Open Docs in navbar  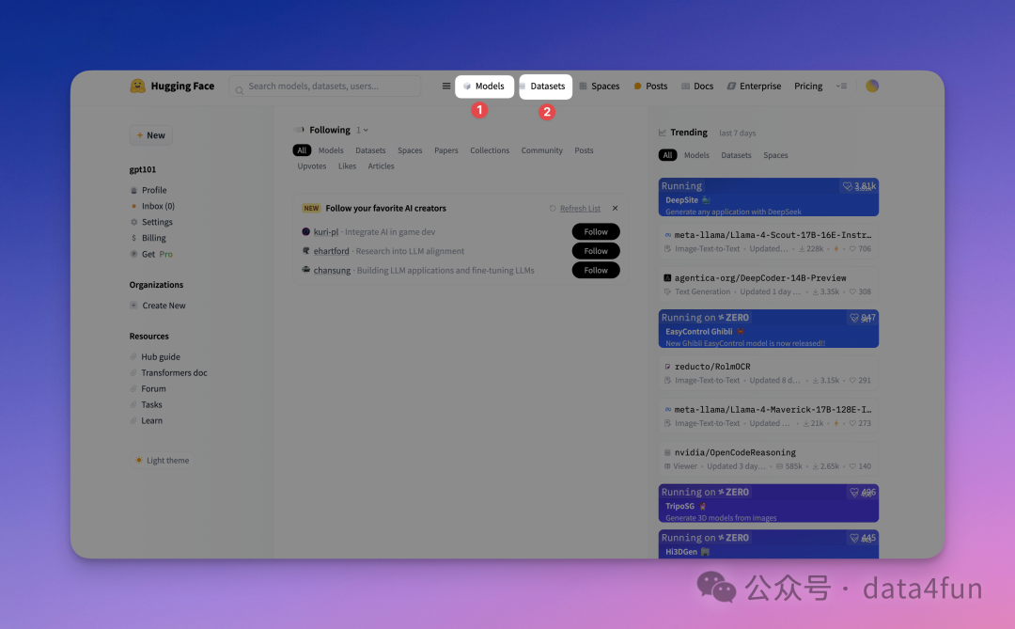coord(697,86)
